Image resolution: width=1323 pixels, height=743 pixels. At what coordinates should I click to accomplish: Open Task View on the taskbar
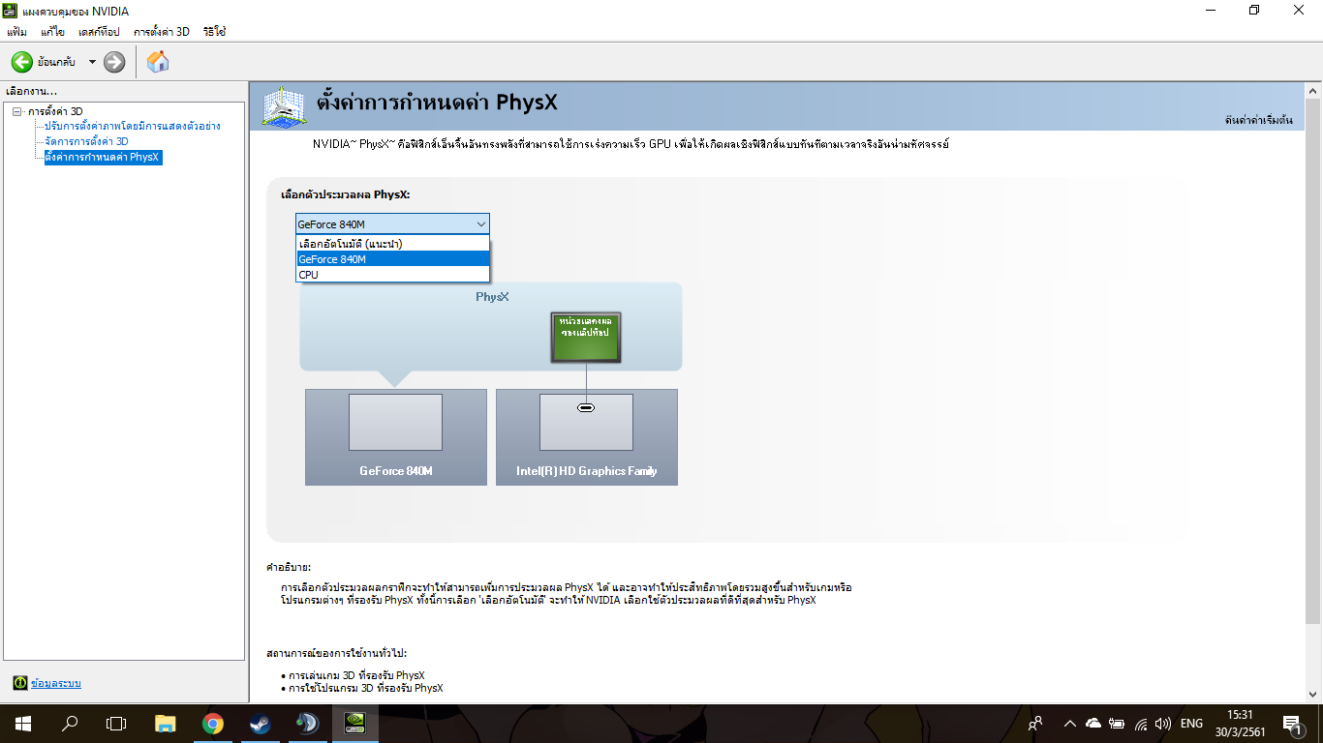(x=116, y=723)
